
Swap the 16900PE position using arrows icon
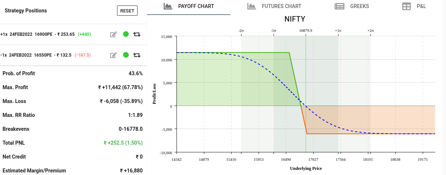coord(137,34)
